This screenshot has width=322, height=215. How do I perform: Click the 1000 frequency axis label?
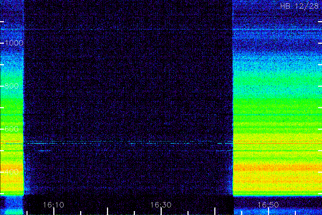click(x=14, y=43)
